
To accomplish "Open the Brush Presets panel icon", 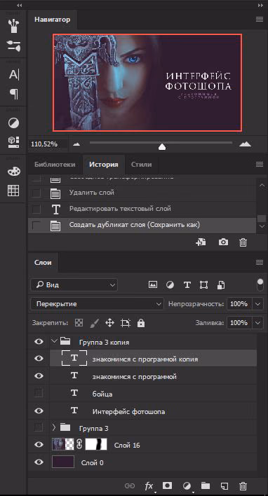I will (x=13, y=26).
